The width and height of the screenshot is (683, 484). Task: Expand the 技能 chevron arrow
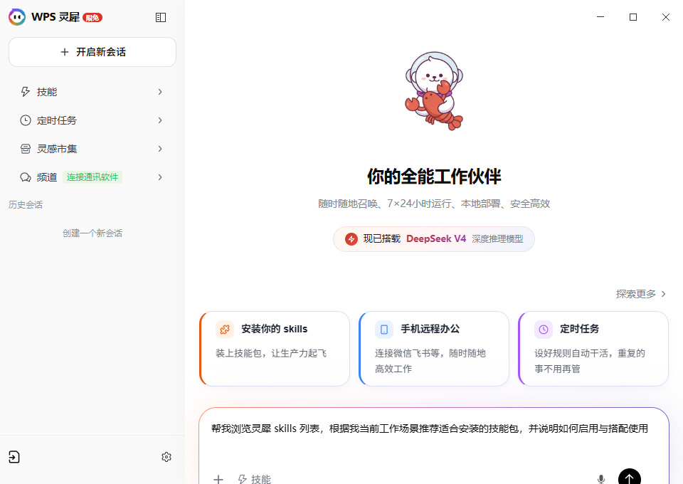pos(160,92)
